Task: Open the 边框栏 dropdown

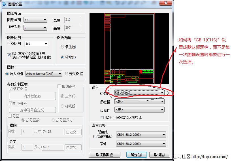Action: point(139,110)
